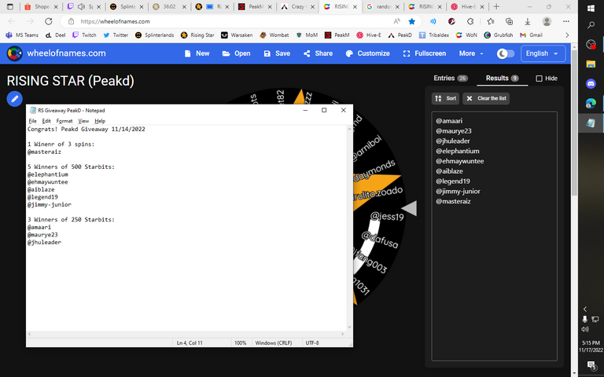Screen dimensions: 604x377
Task: Open browser Extensions puzzle icon
Action: pyautogui.click(x=470, y=21)
